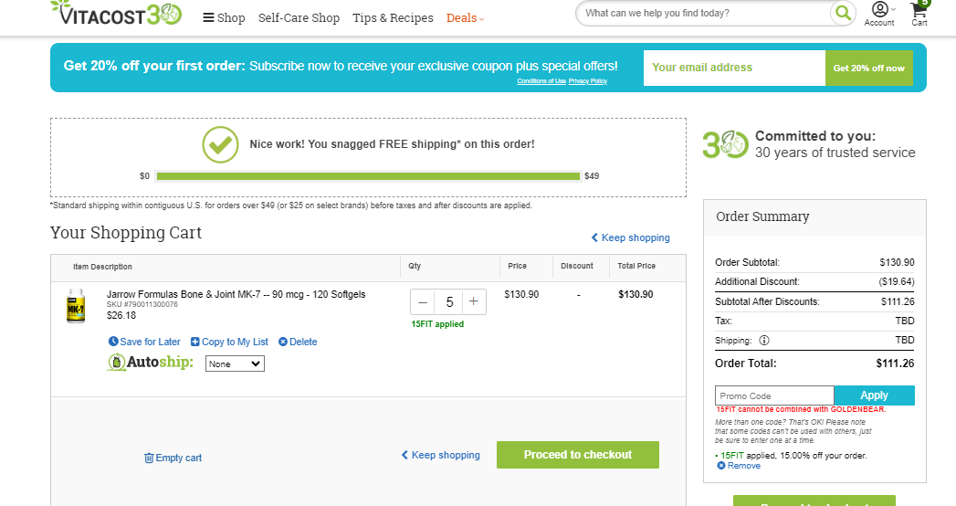Click the Order Subtotal $130.90 value

897,263
